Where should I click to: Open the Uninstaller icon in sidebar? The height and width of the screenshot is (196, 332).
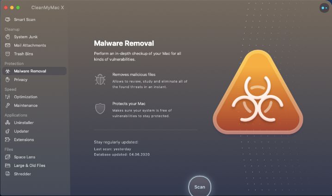pyautogui.click(x=7, y=123)
